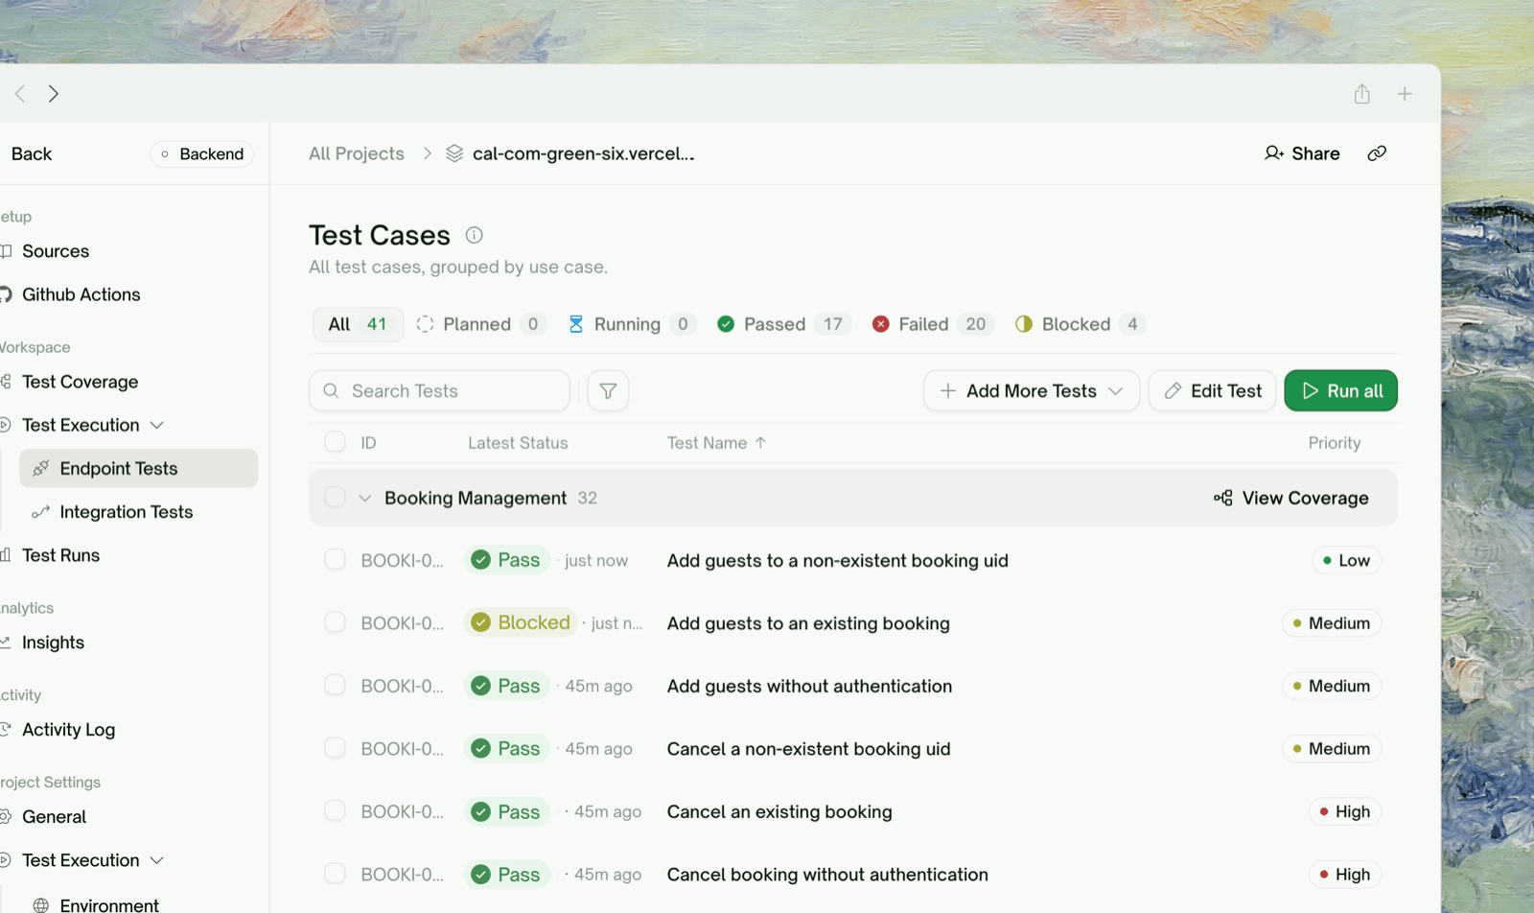
Task: Click the Integration Tests icon in sidebar
Action: [x=40, y=512]
